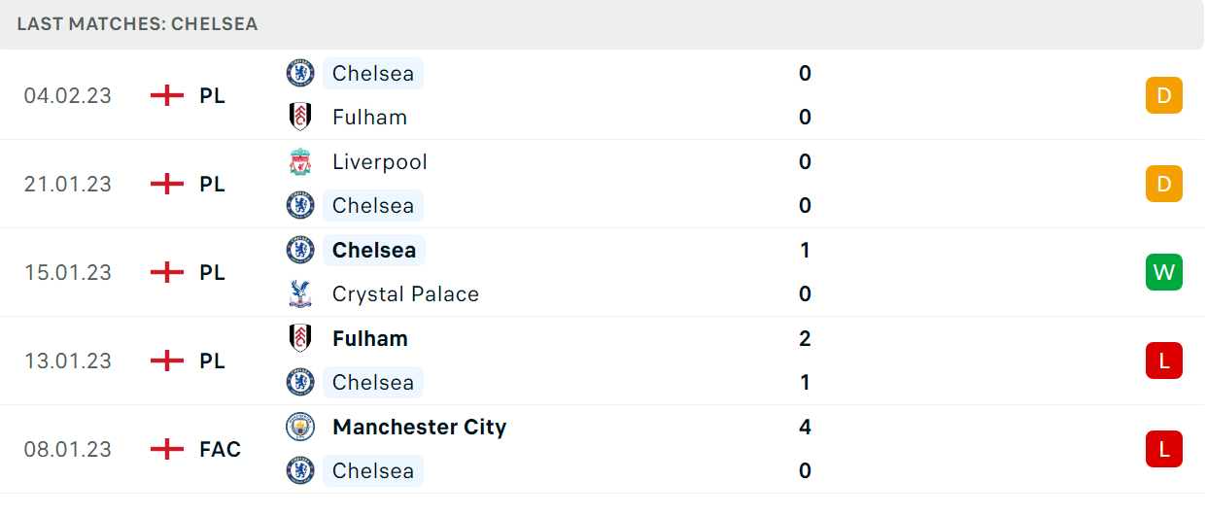Open the Crystal Palace team link
Viewport: 1207px width, 516px height.
405,294
